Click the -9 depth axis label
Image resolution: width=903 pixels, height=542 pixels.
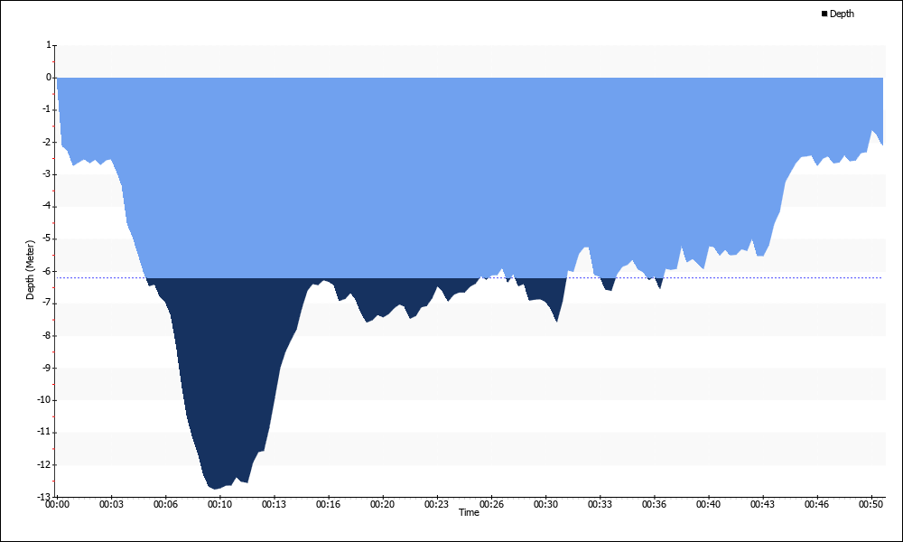(47, 368)
